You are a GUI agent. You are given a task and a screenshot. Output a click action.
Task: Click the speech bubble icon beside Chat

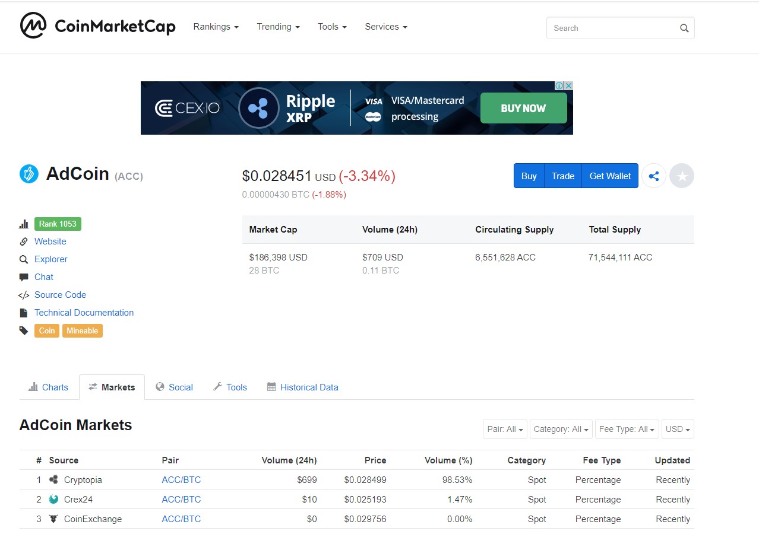[x=24, y=277]
